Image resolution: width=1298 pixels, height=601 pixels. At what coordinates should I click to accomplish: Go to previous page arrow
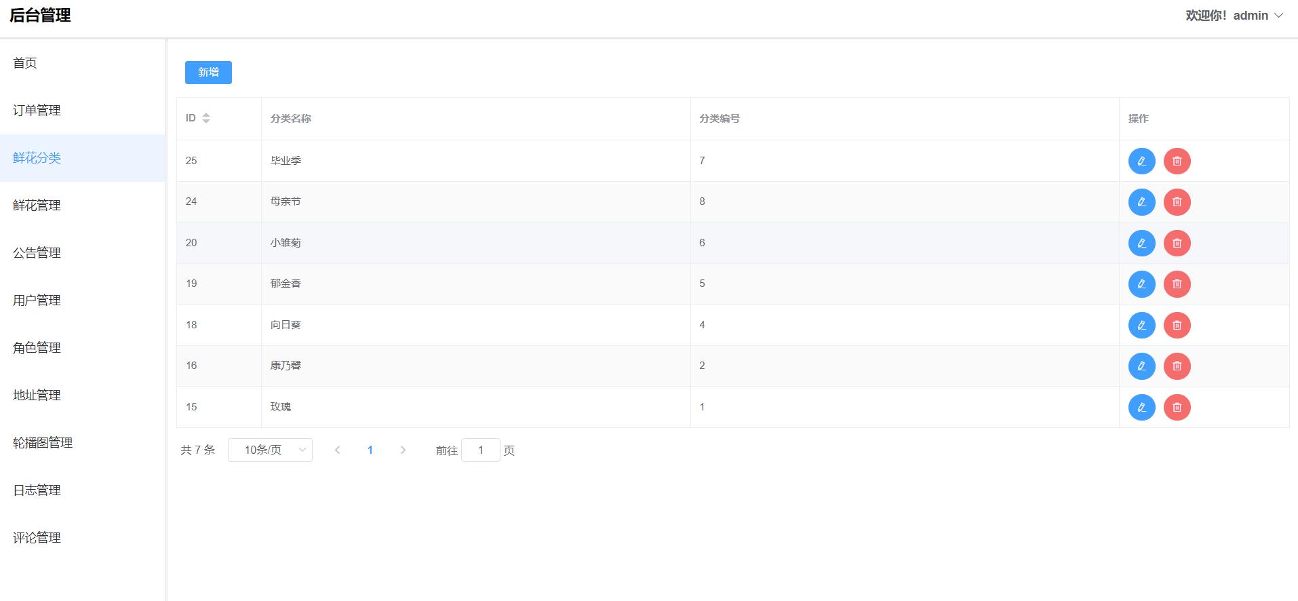pyautogui.click(x=337, y=450)
